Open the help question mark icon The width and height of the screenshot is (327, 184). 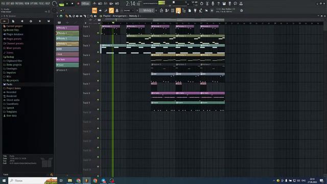(x=218, y=4)
